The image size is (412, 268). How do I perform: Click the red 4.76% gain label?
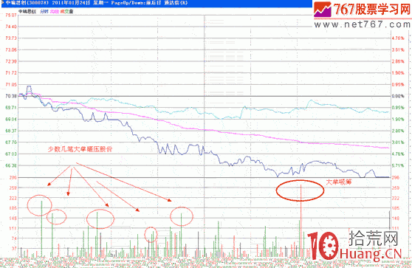point(398,38)
